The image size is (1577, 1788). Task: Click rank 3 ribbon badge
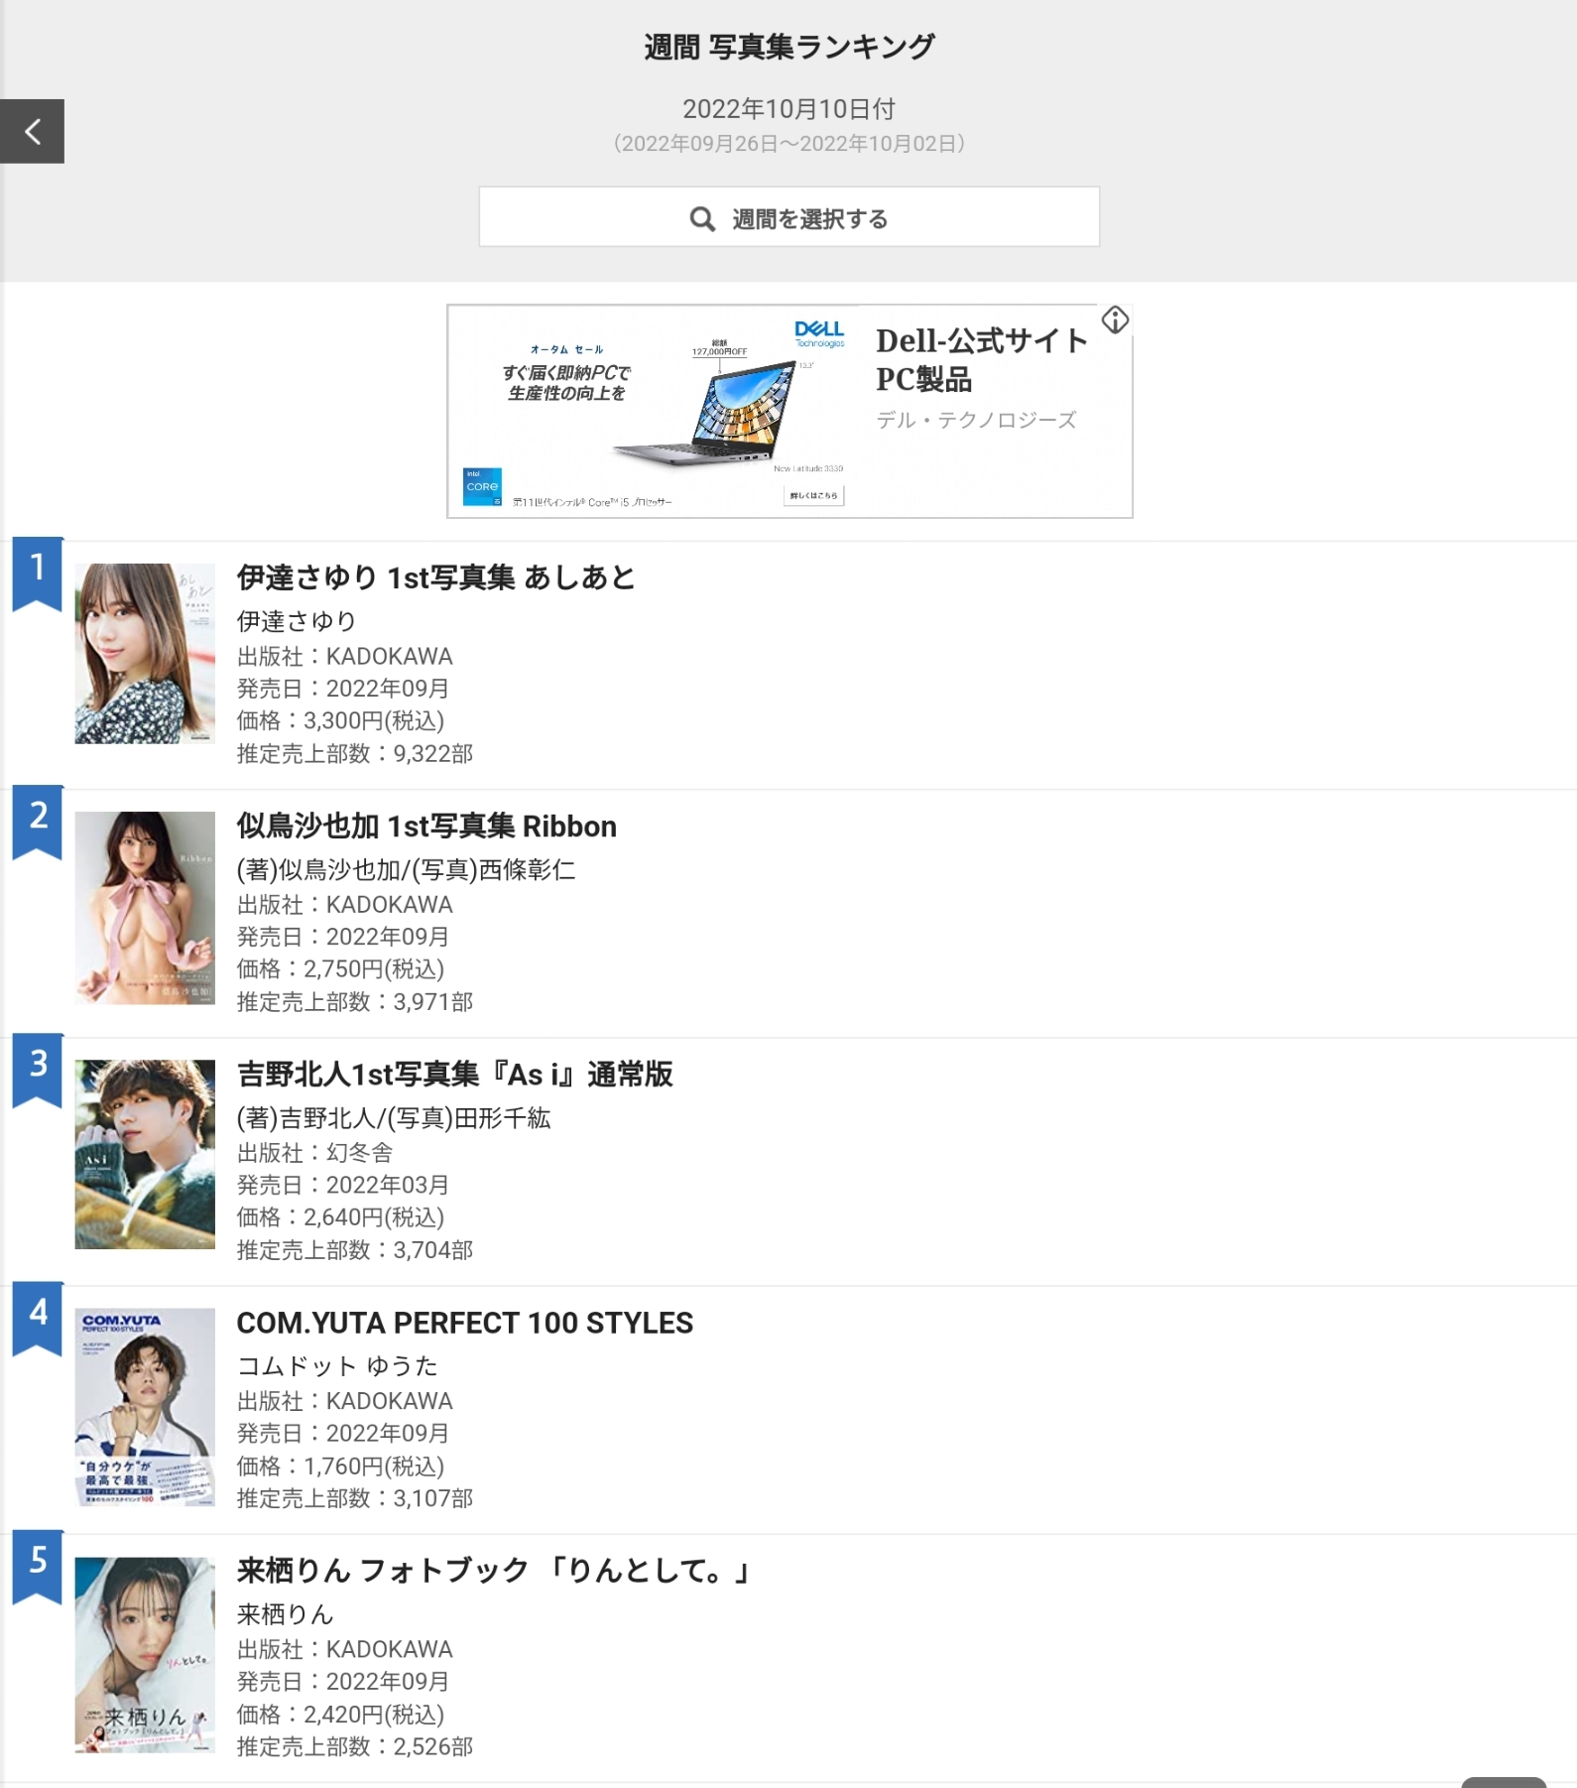38,1071
